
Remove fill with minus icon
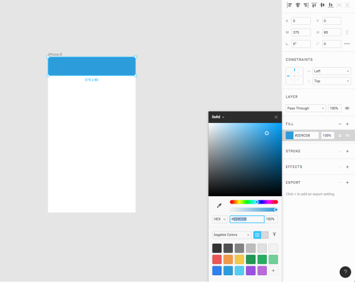click(340, 124)
